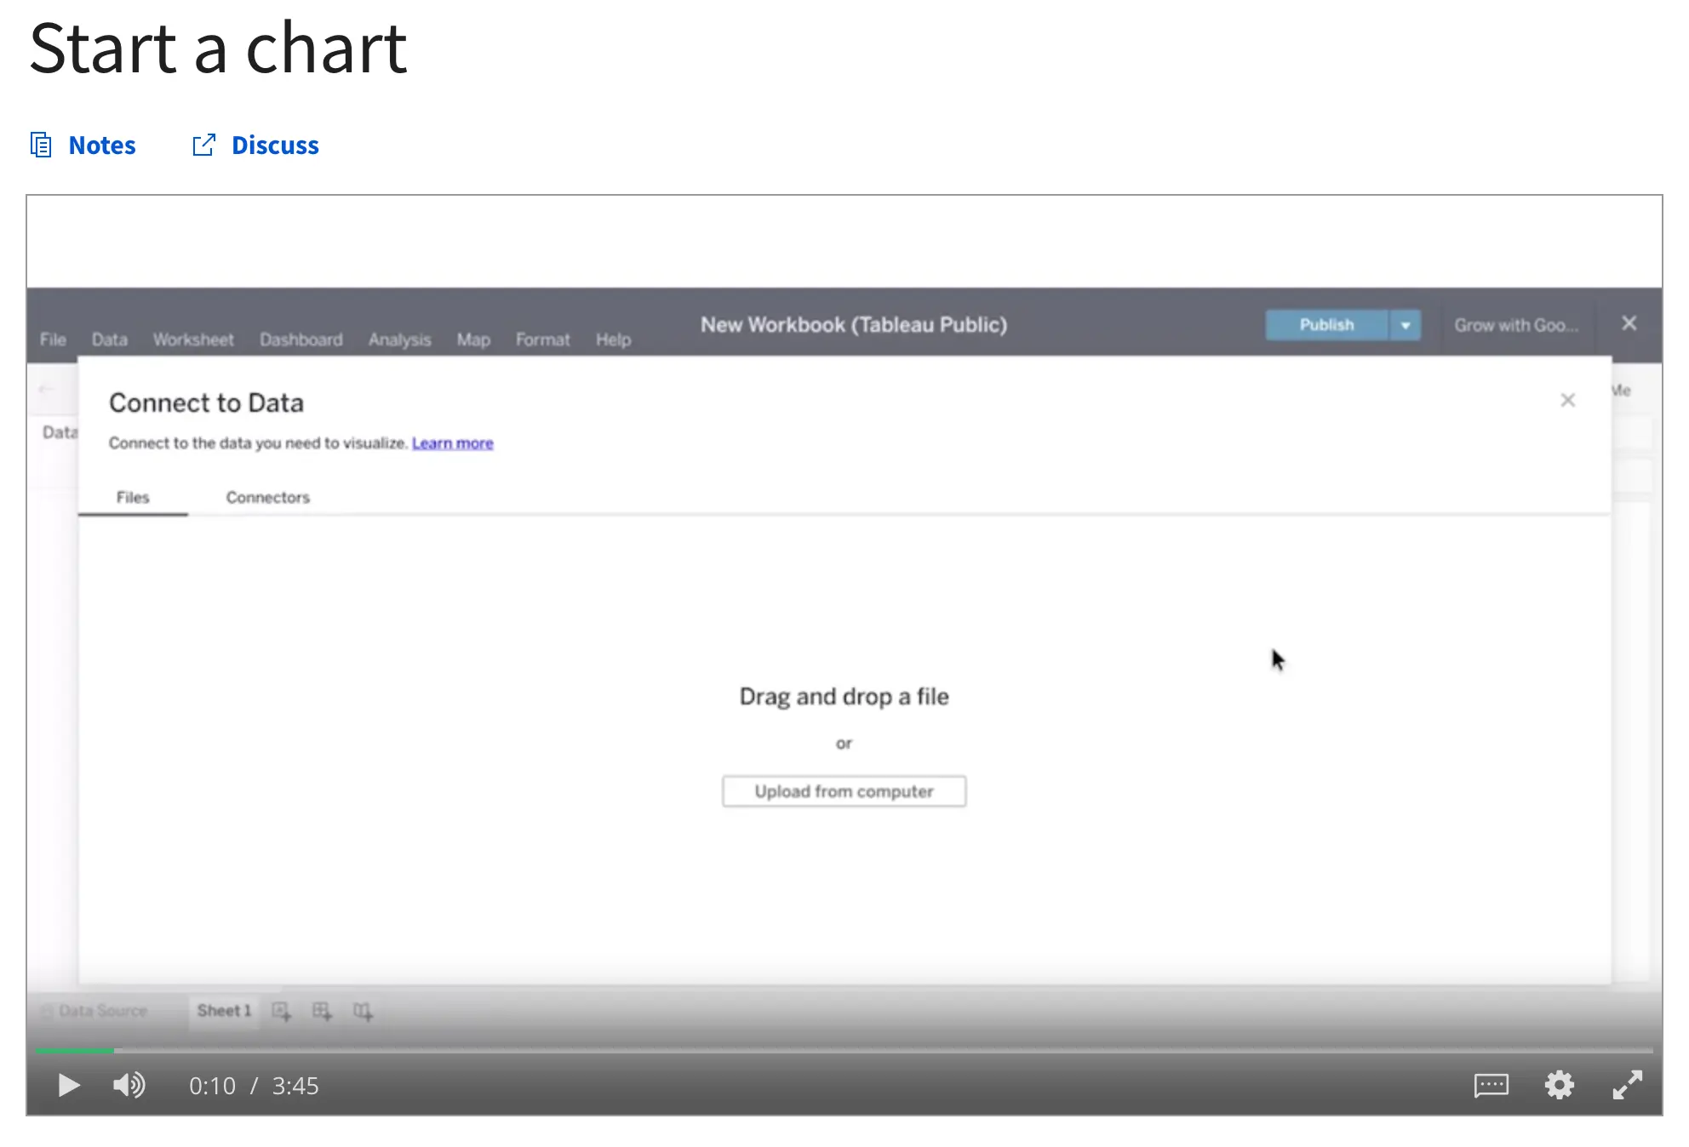Switch to the Connectors tab
The height and width of the screenshot is (1147, 1689).
[x=265, y=497]
